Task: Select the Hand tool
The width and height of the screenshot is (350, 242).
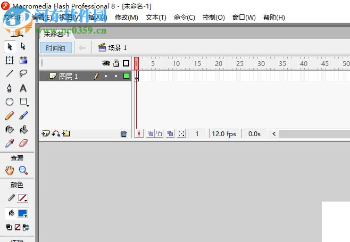Action: [x=10, y=170]
